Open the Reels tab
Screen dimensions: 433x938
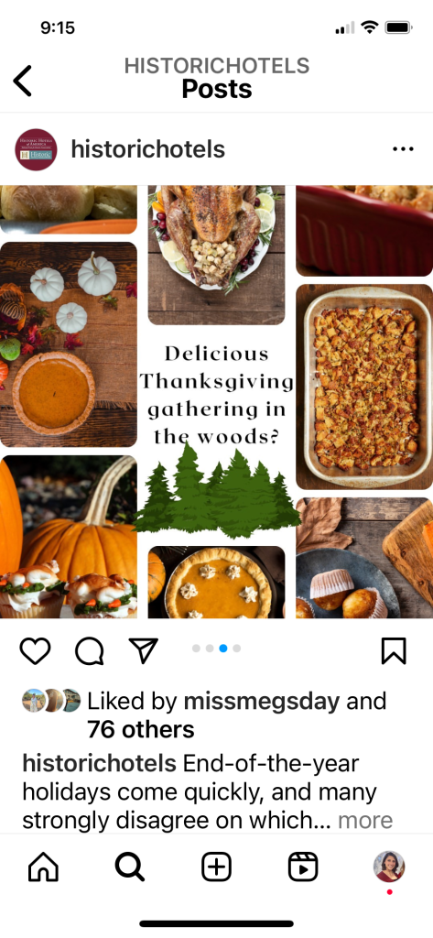click(x=303, y=867)
